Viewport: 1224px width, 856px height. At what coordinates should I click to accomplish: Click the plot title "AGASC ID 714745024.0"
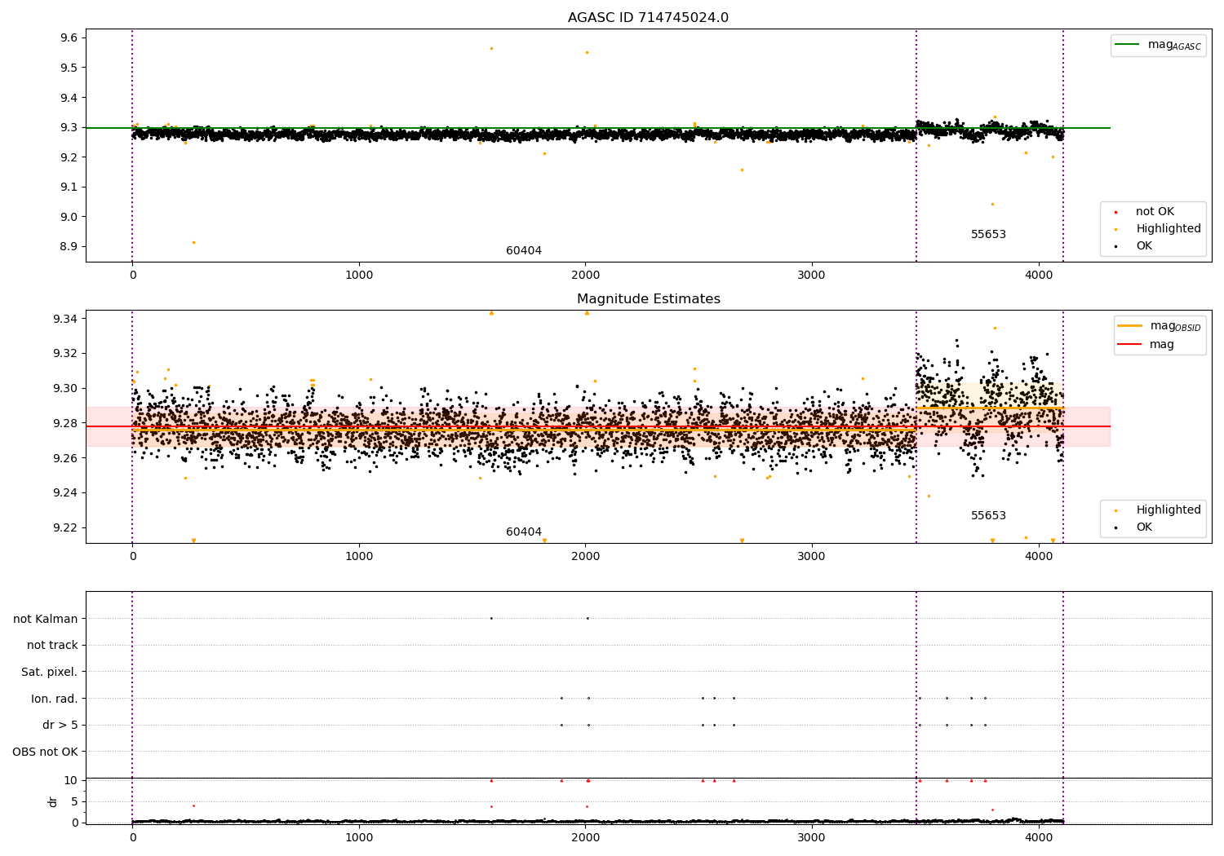pyautogui.click(x=648, y=18)
